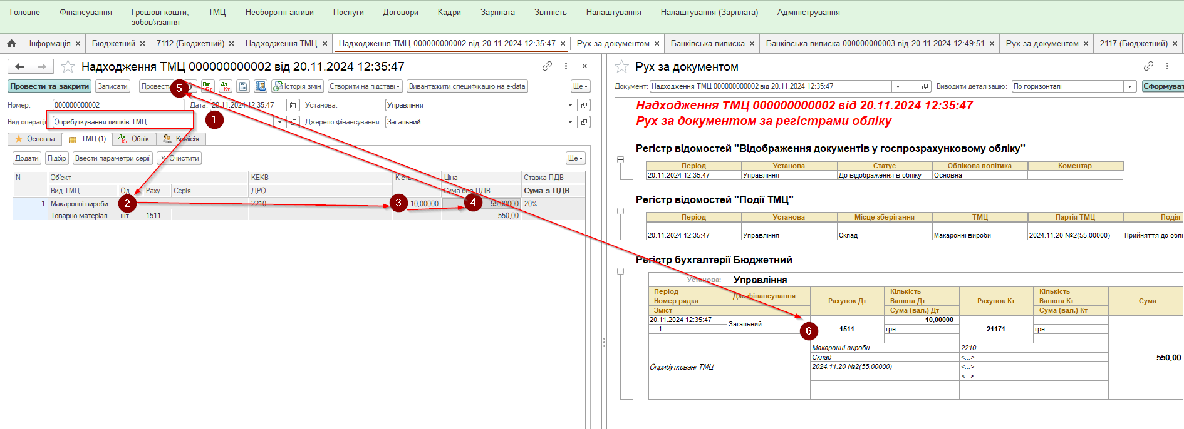Click the Home icon in the tab bar
1184x429 pixels.
pos(11,43)
